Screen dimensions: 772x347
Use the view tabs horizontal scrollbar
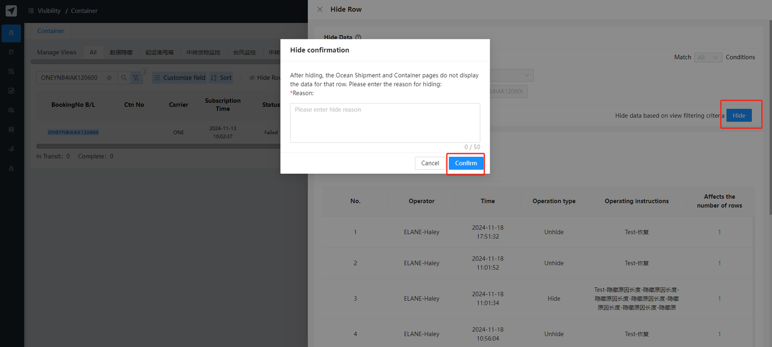[157, 62]
